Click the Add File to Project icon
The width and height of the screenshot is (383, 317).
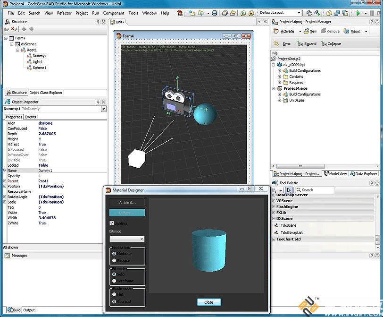243,13
